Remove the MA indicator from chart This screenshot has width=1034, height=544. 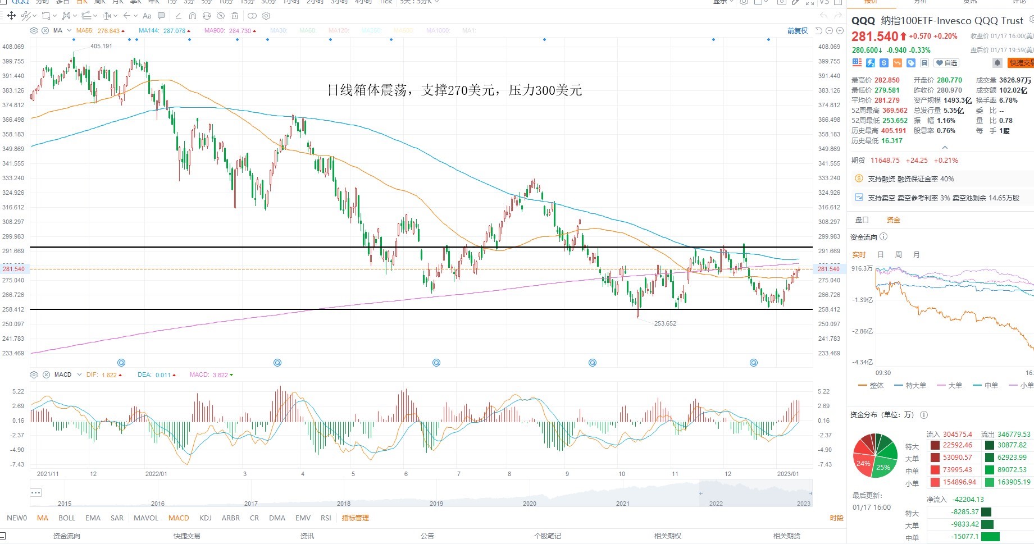point(45,30)
